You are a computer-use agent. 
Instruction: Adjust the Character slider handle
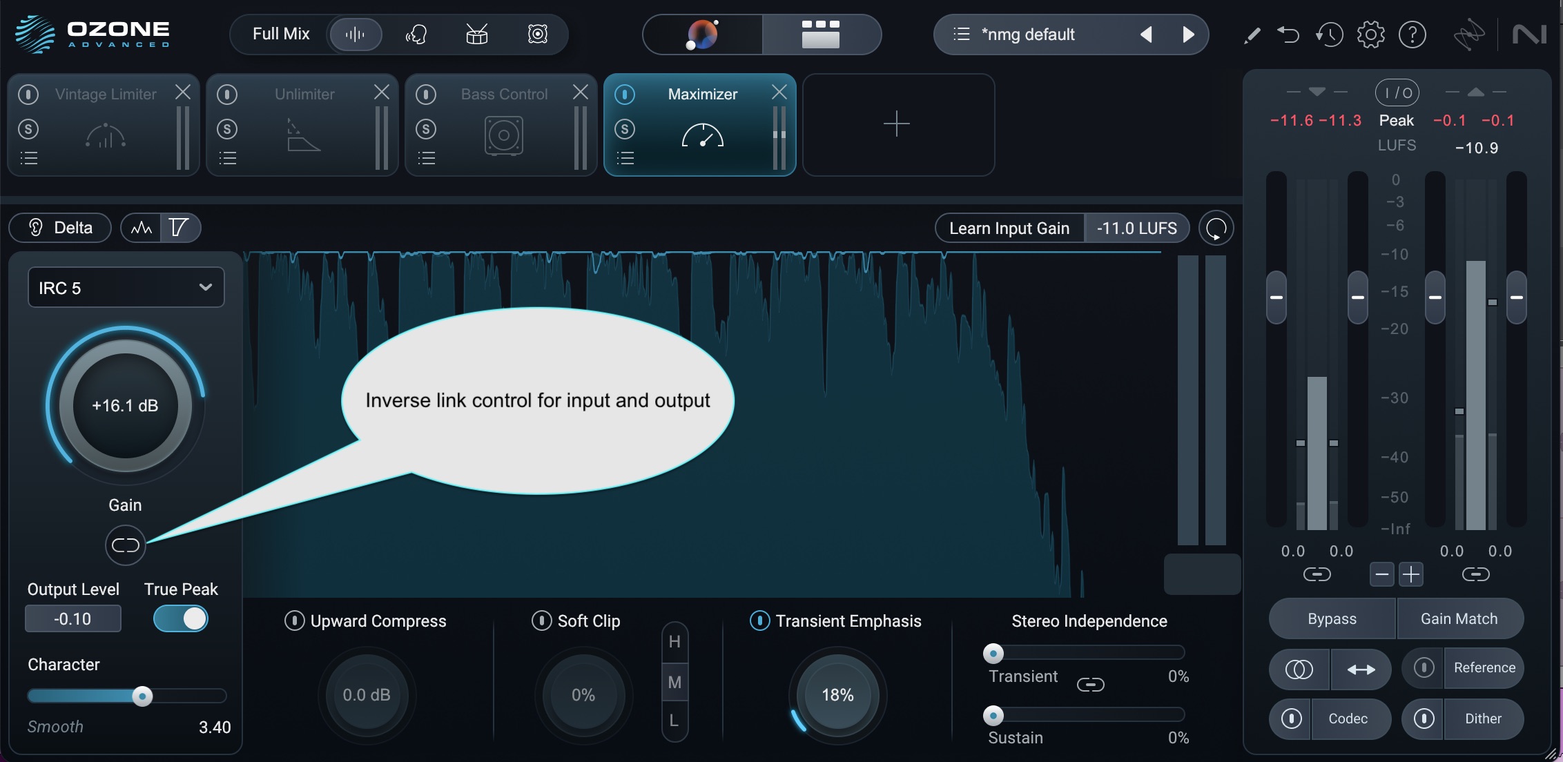pyautogui.click(x=142, y=696)
